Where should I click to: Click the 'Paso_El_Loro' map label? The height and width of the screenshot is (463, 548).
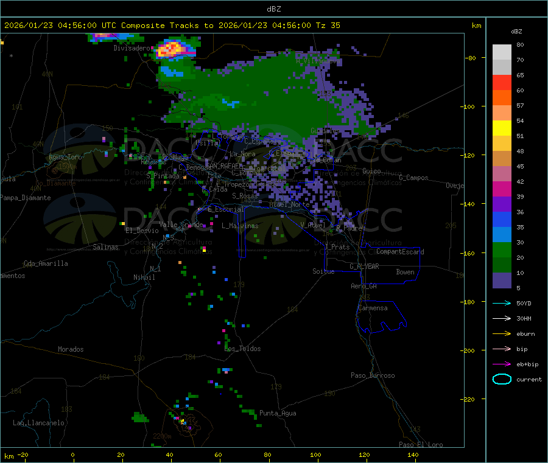[421, 445]
